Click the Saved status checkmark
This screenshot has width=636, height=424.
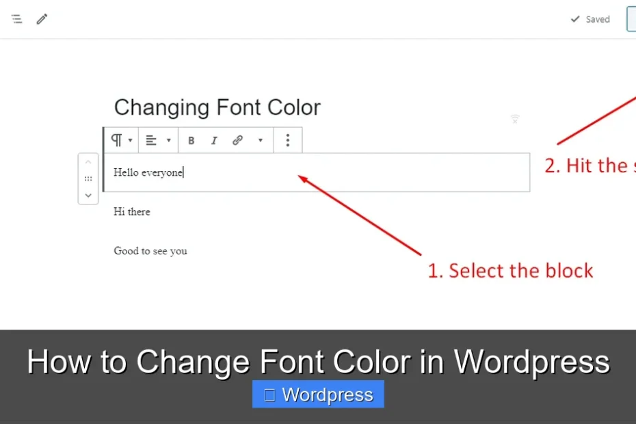click(575, 19)
